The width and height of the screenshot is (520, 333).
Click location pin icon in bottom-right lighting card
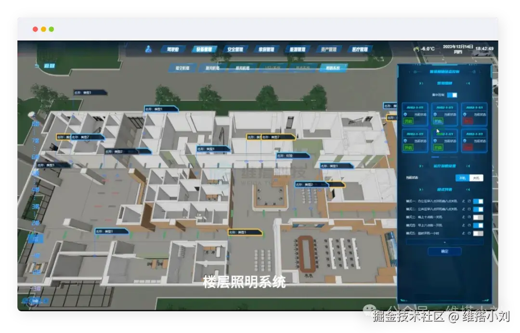pos(465,141)
